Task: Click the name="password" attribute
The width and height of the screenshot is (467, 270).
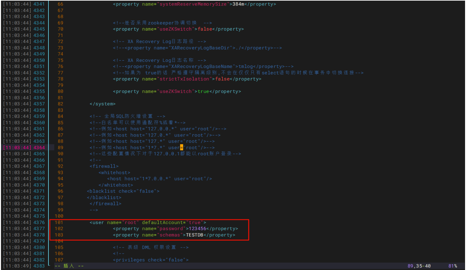Action: pos(164,229)
